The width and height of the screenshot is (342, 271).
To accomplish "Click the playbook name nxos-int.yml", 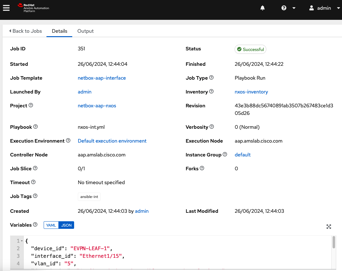I will coord(91,127).
